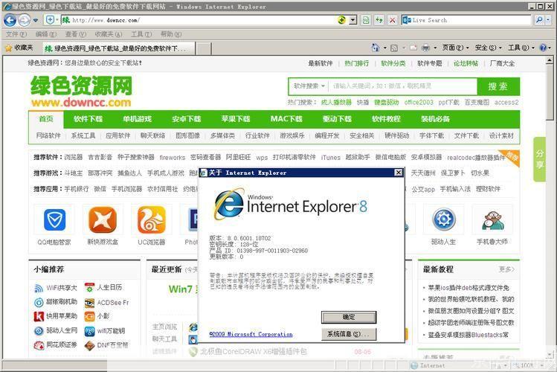Click the vertical scrollbar down arrow

click(x=549, y=355)
